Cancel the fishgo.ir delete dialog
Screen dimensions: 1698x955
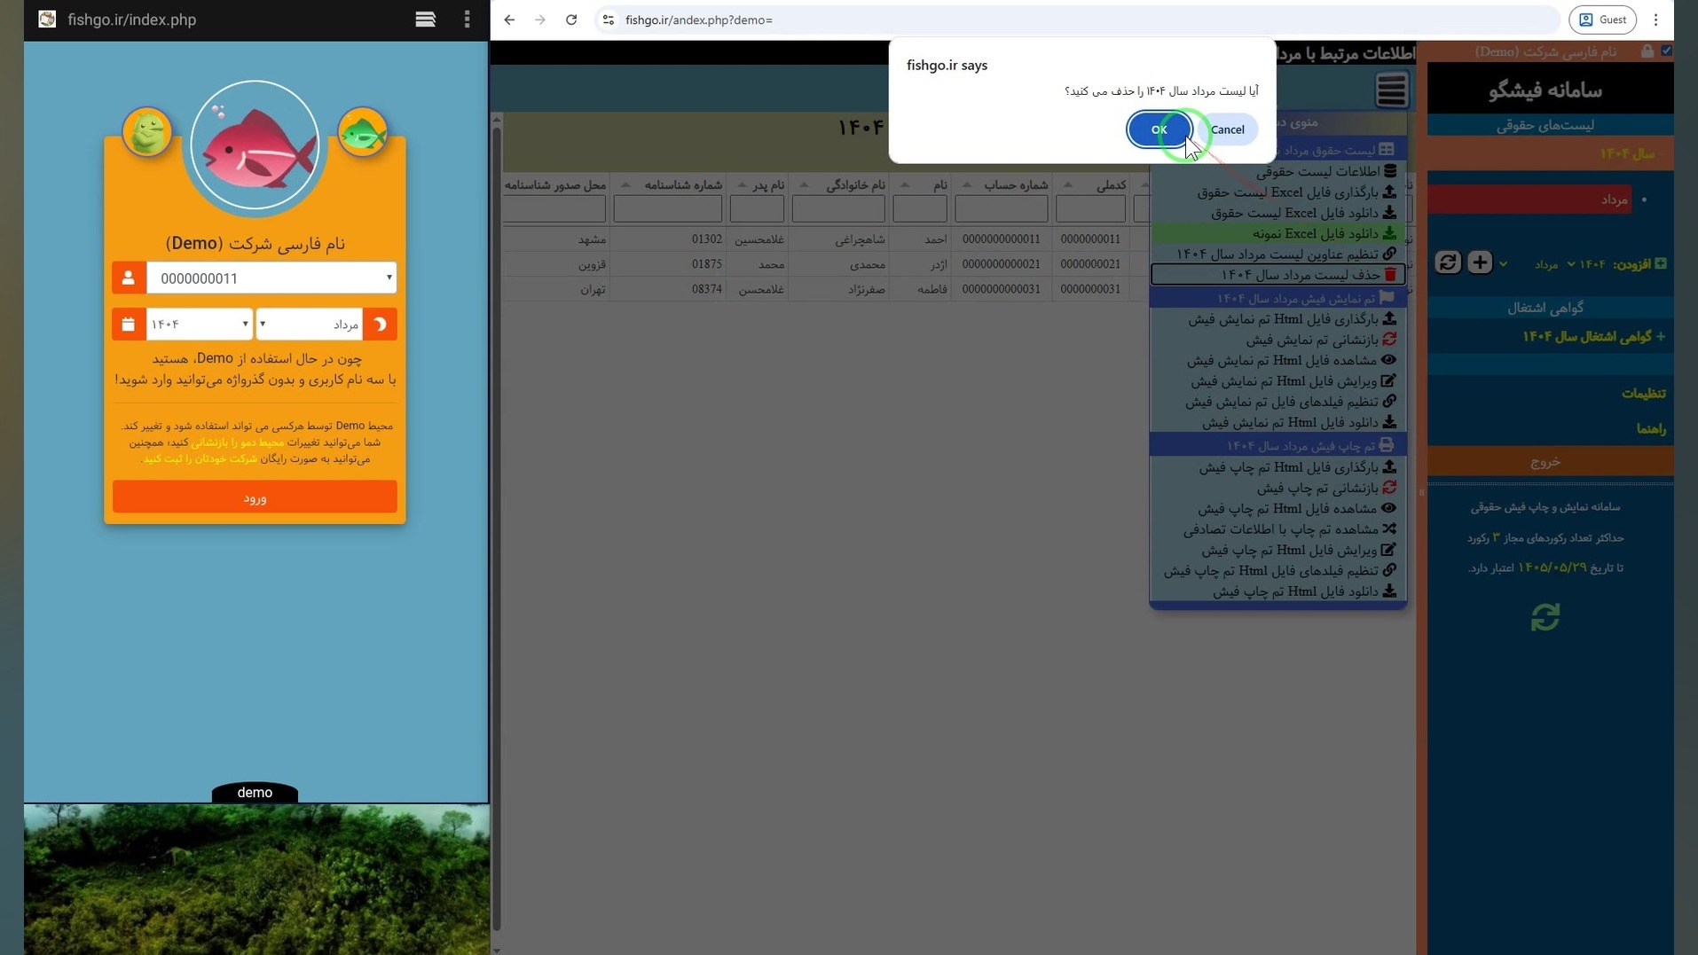coord(1227,129)
